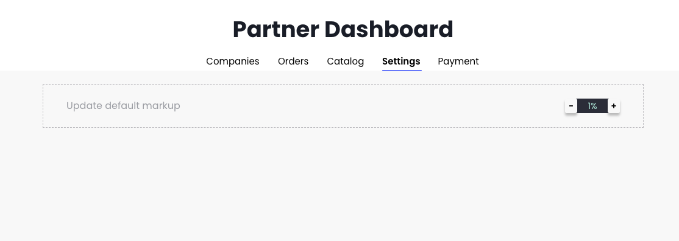Raise markup with the + button

click(614, 105)
